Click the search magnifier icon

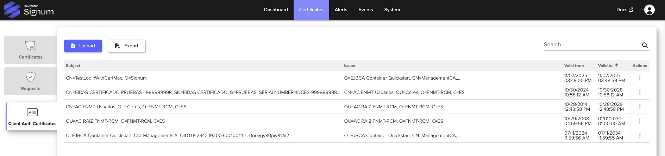click(645, 45)
